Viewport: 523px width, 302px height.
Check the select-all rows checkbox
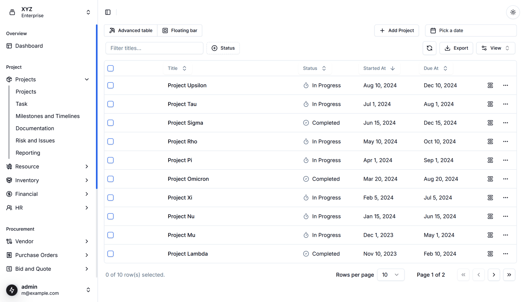111,68
